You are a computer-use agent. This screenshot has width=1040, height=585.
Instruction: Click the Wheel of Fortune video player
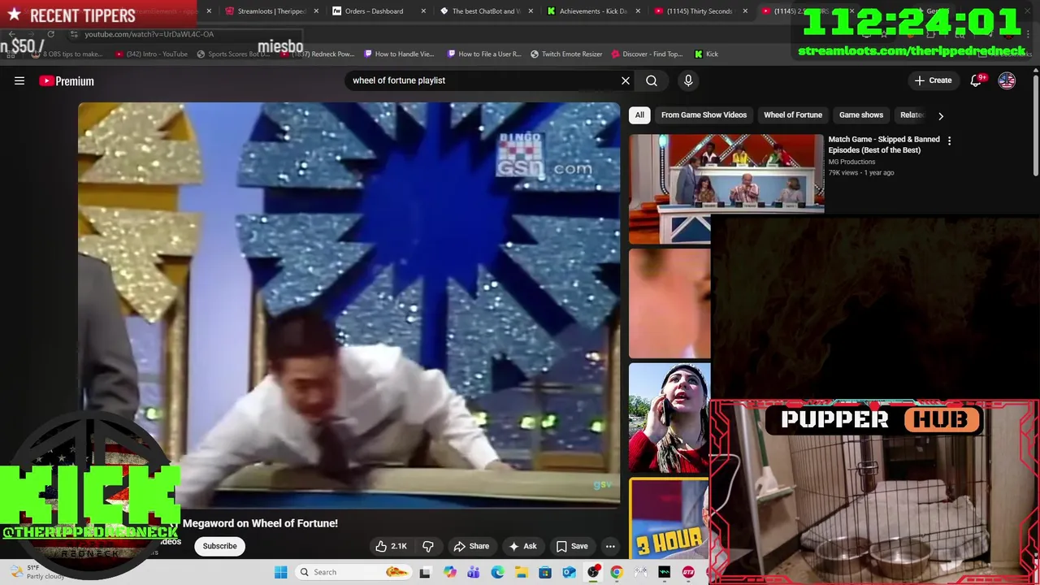(349, 305)
